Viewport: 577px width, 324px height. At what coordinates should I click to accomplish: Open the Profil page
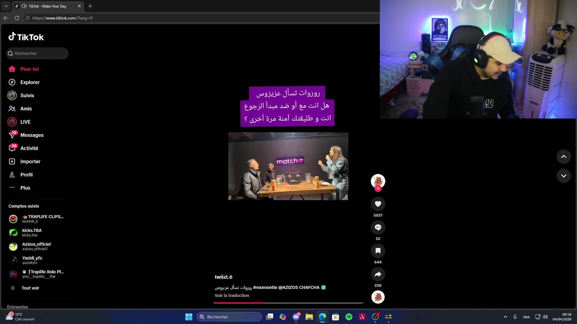point(21,175)
